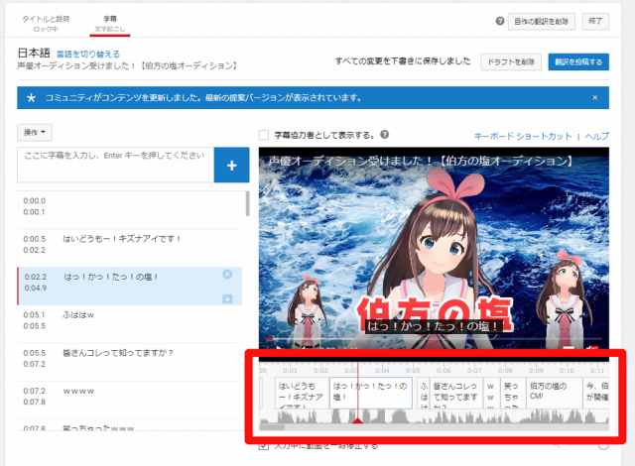This screenshot has width=635, height=466.
Task: Check 字幕協力者として表示する checkbox
Action: tap(264, 135)
